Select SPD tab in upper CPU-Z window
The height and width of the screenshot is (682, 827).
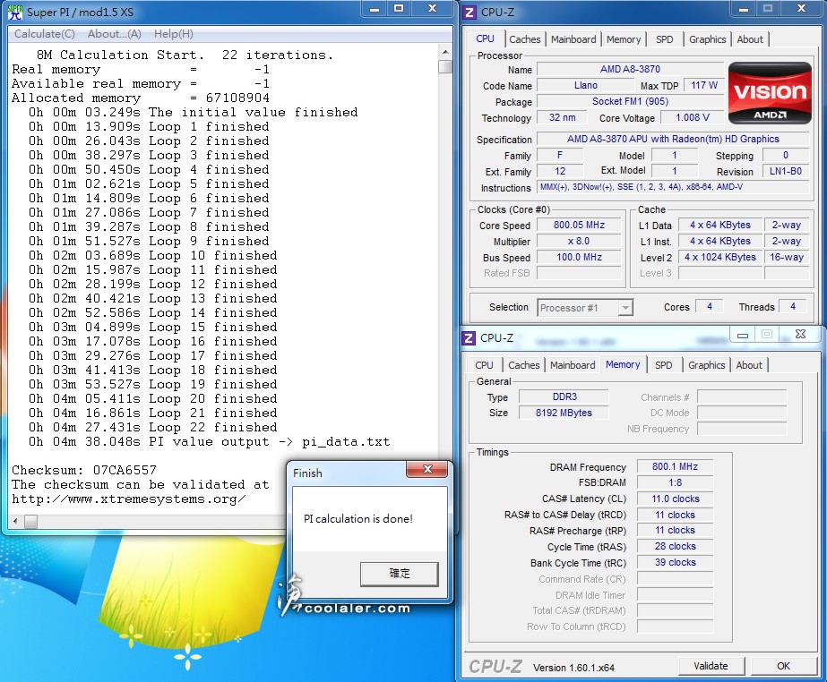coord(665,39)
